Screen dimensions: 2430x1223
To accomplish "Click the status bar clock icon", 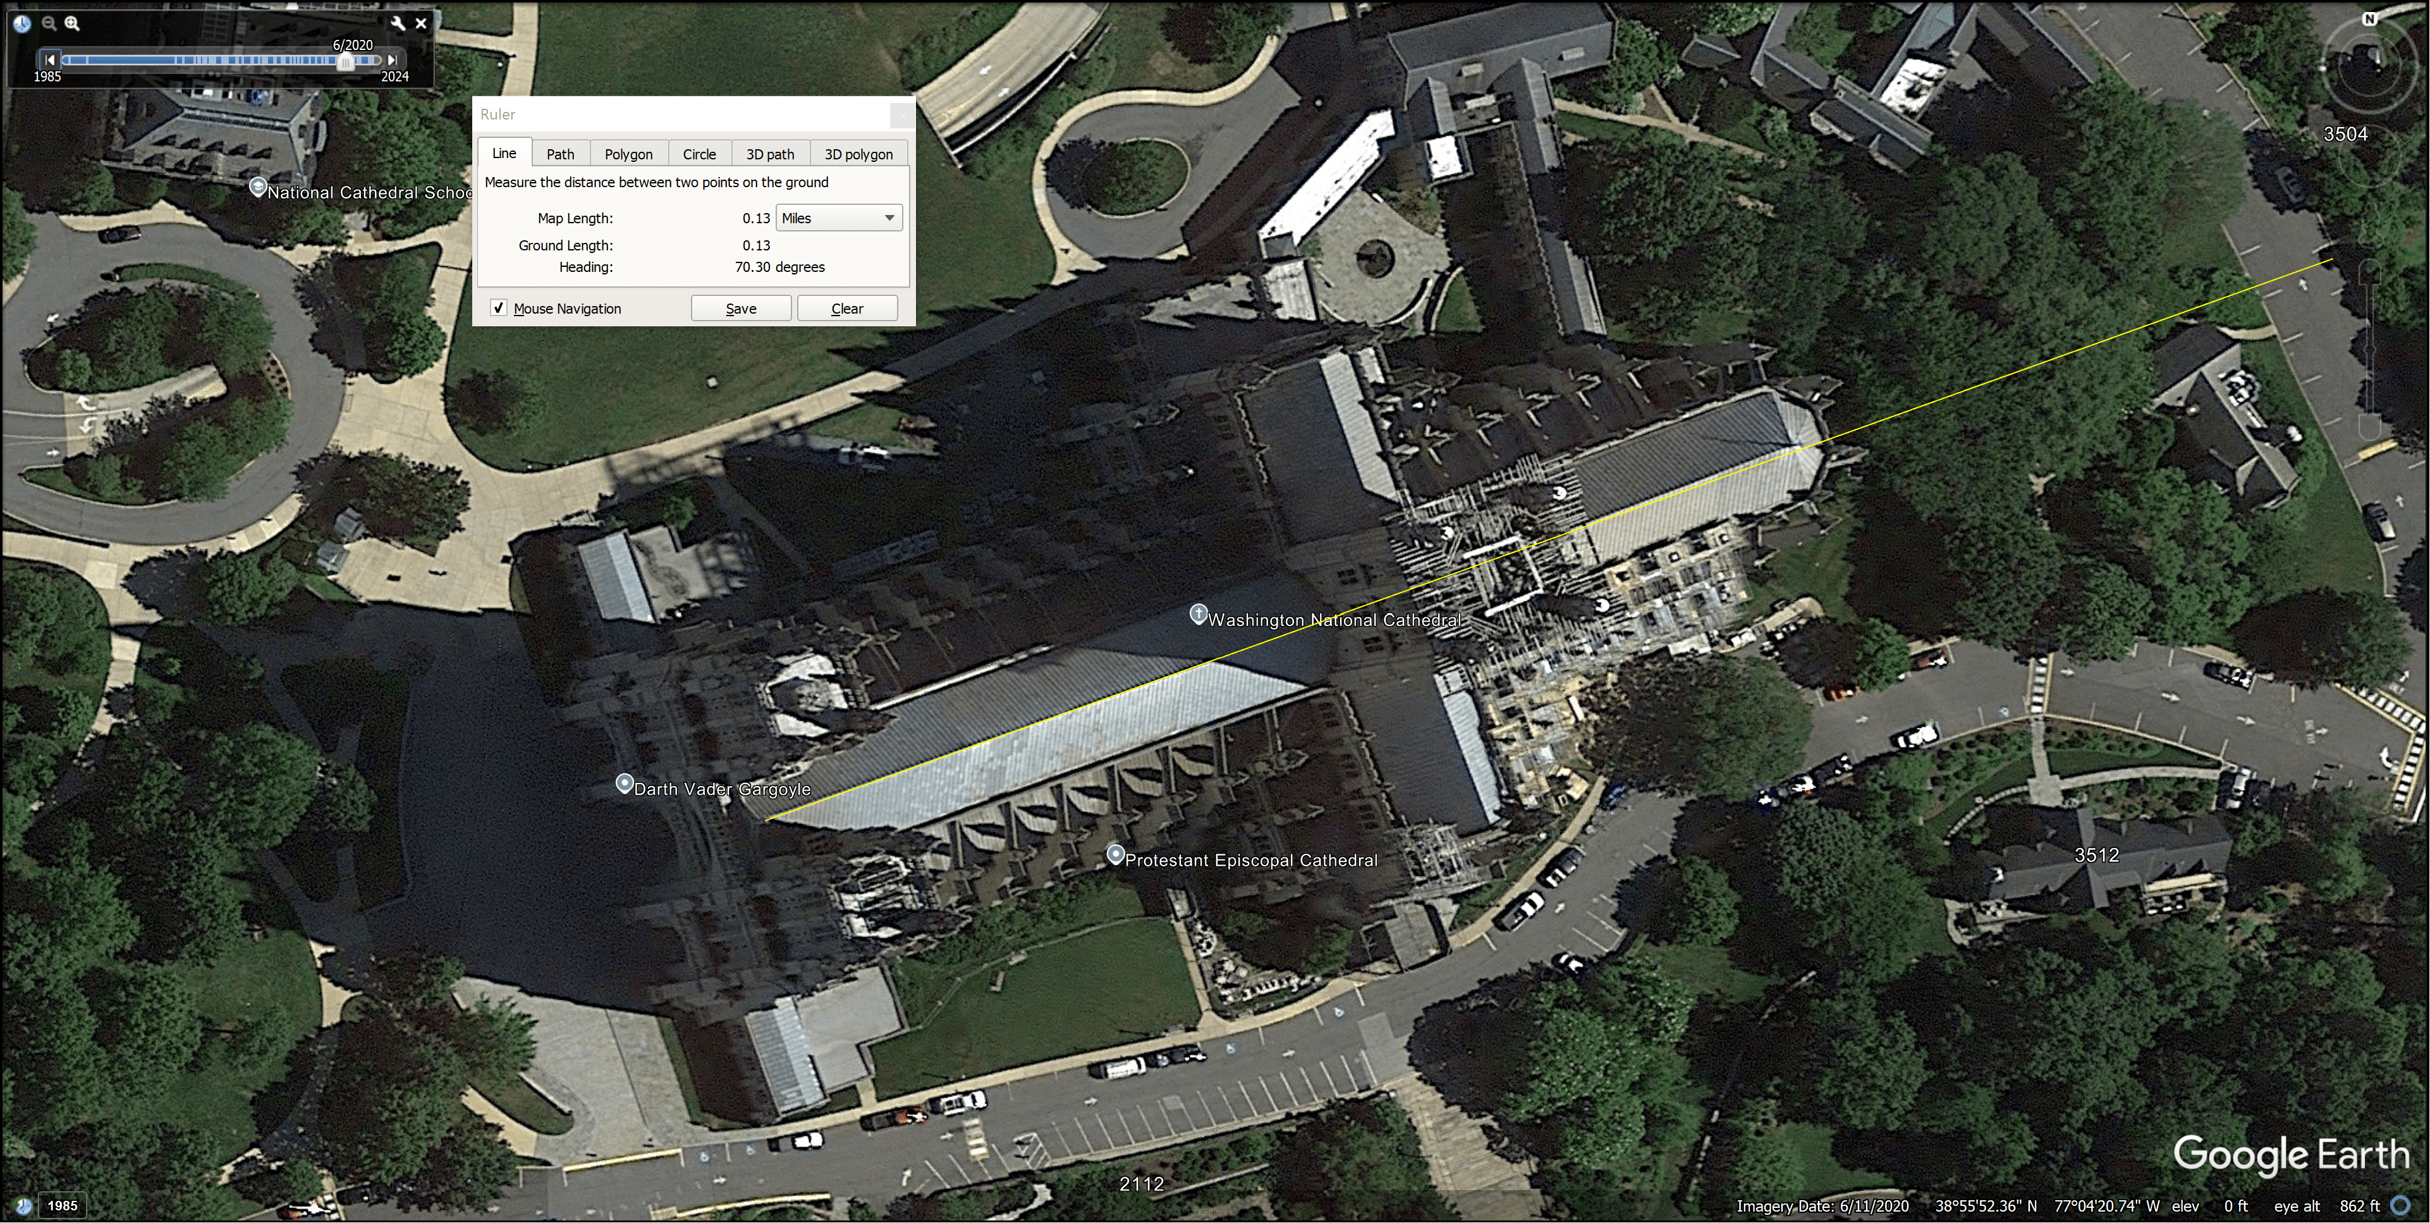I will (x=23, y=1205).
